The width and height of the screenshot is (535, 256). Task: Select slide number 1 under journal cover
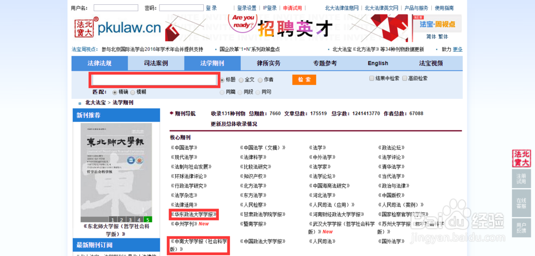[x=113, y=219]
